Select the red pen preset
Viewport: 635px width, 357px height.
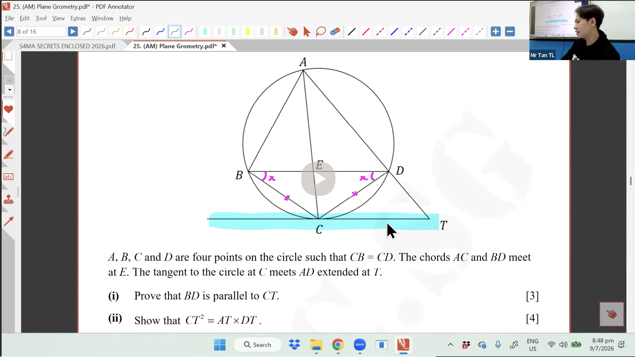click(x=130, y=32)
